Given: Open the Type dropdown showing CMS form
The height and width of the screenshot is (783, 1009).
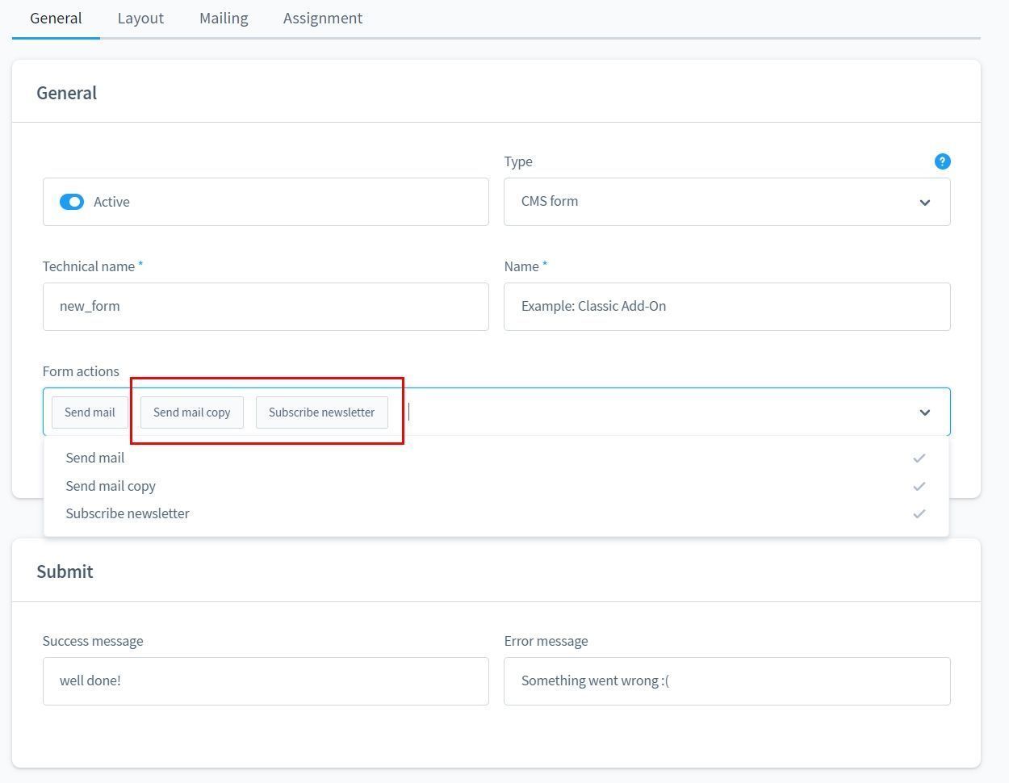Looking at the screenshot, I should (726, 202).
